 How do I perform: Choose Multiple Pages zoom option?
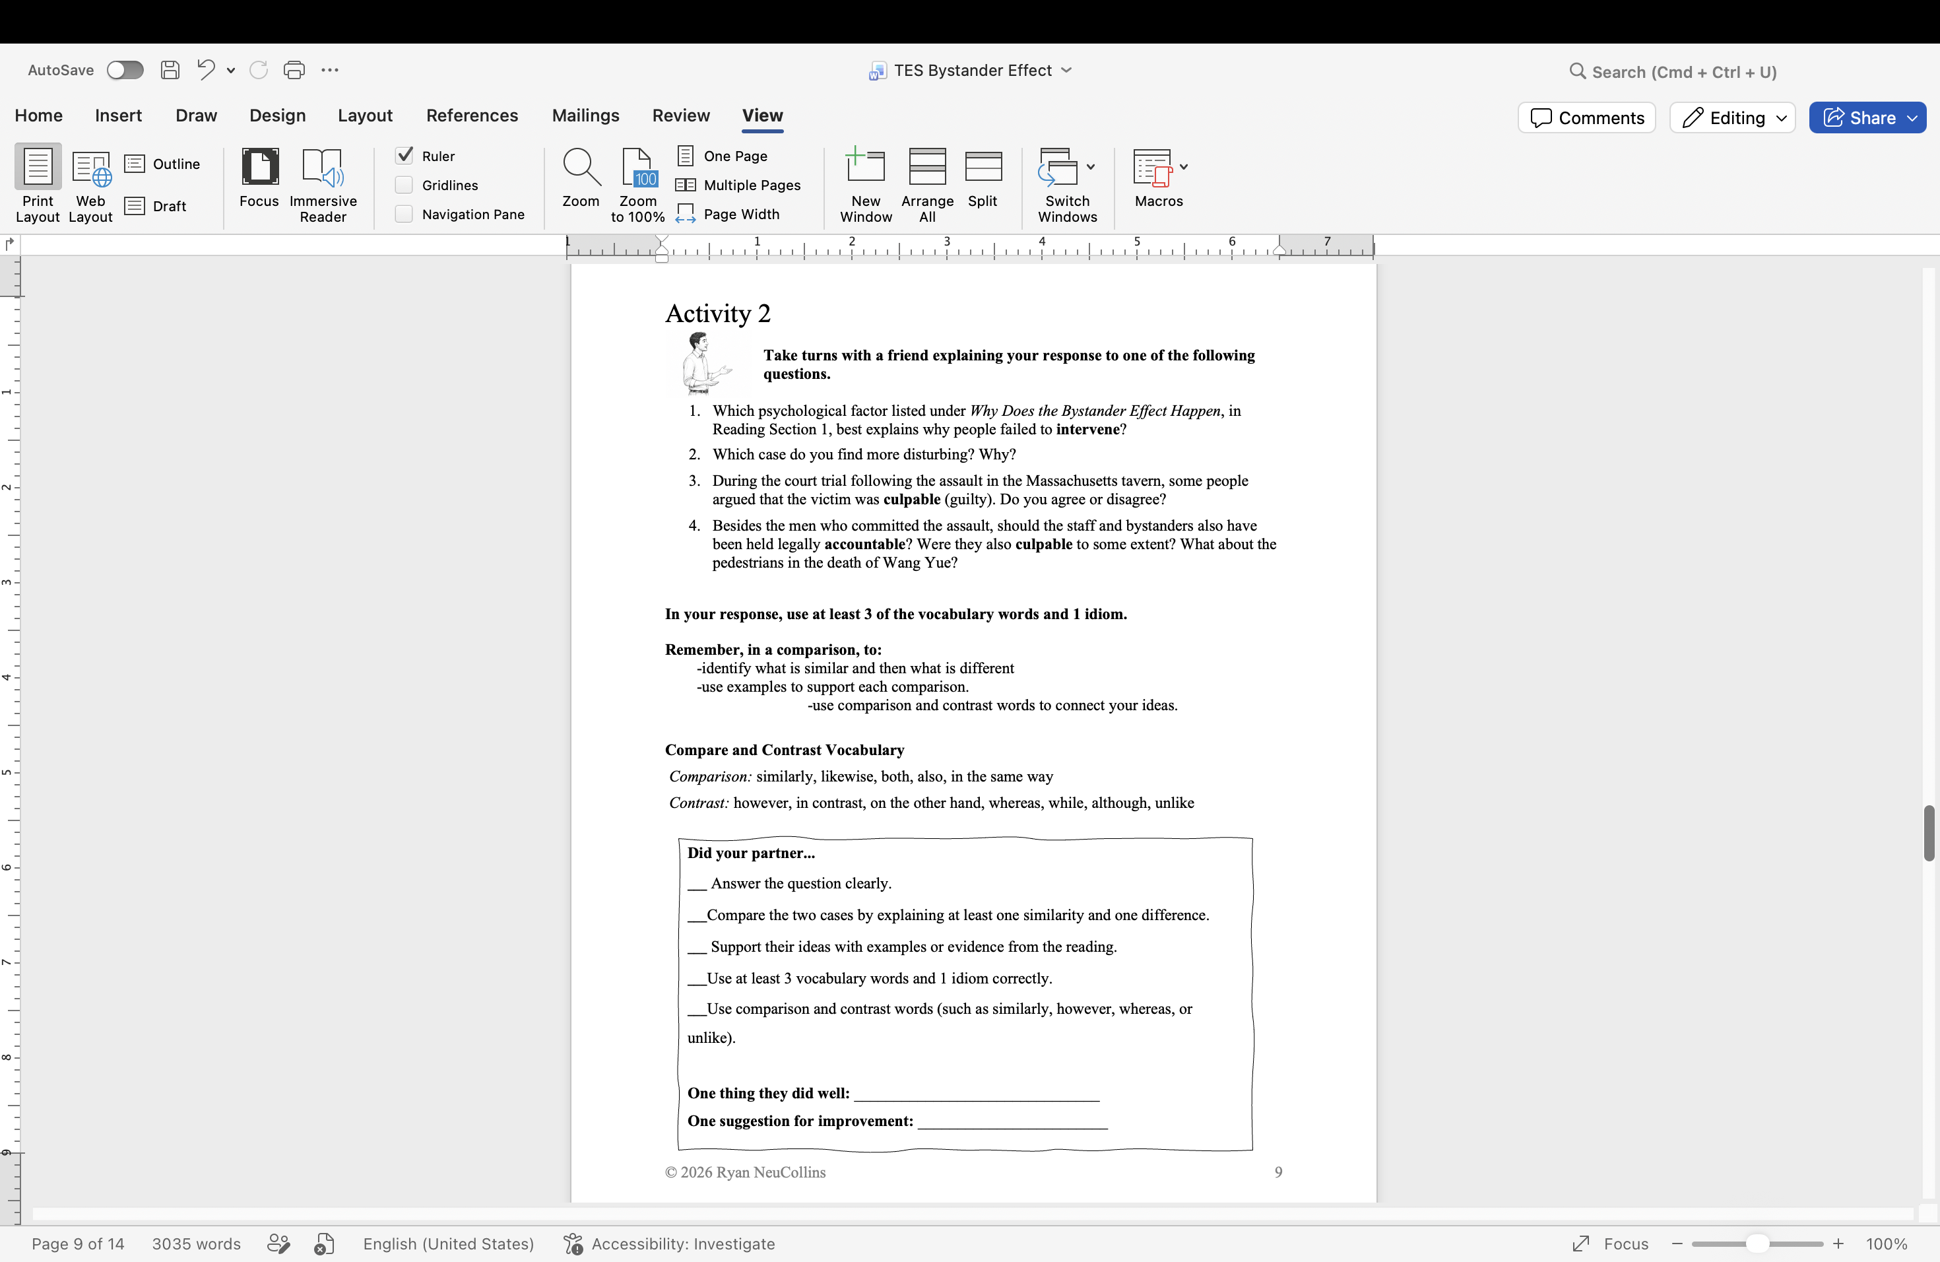pos(738,185)
